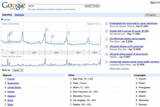Switch to the Websites tab
Screen dimensions: 160x107
click(19, 15)
